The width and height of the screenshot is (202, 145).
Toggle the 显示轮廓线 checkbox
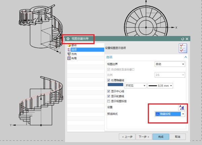click(109, 96)
